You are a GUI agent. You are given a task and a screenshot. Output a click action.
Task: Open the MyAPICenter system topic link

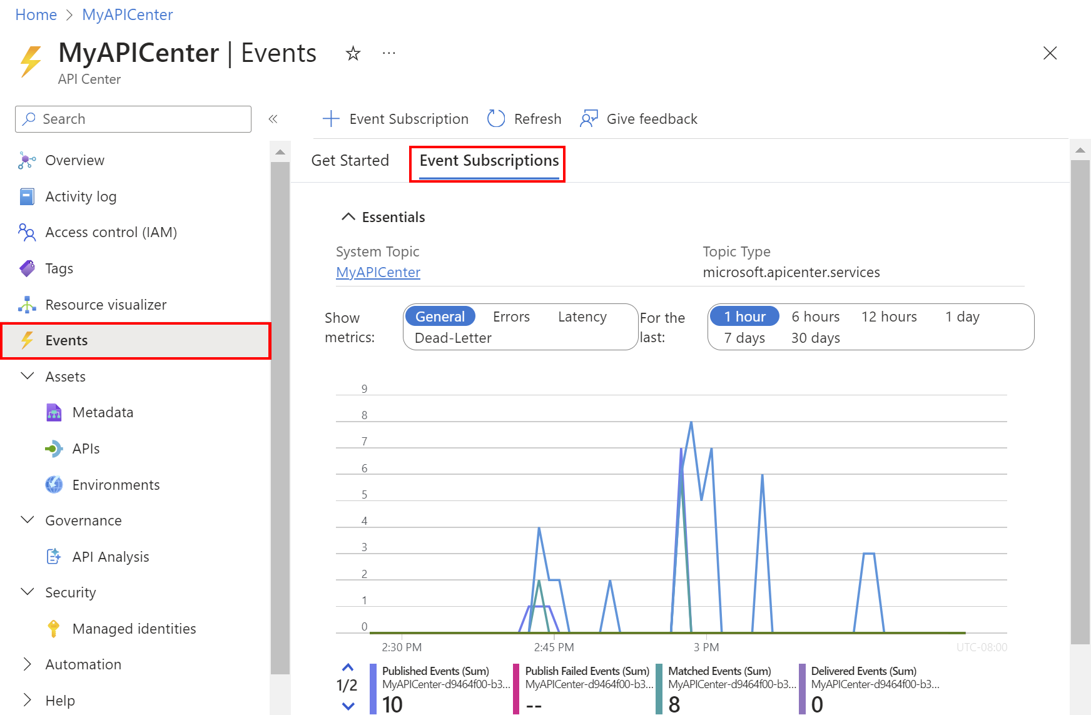tap(378, 272)
